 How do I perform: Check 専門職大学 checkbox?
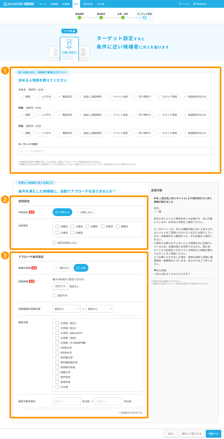pyautogui.click(x=57, y=357)
